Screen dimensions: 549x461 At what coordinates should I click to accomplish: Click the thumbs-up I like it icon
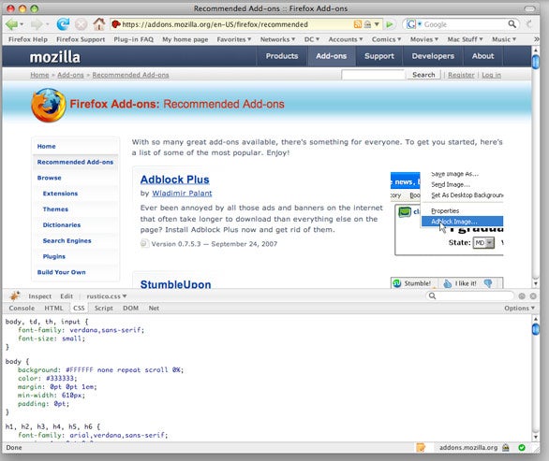448,283
